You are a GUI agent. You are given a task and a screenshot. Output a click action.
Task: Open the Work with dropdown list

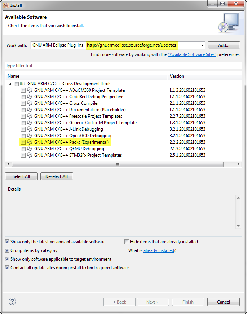[201, 45]
